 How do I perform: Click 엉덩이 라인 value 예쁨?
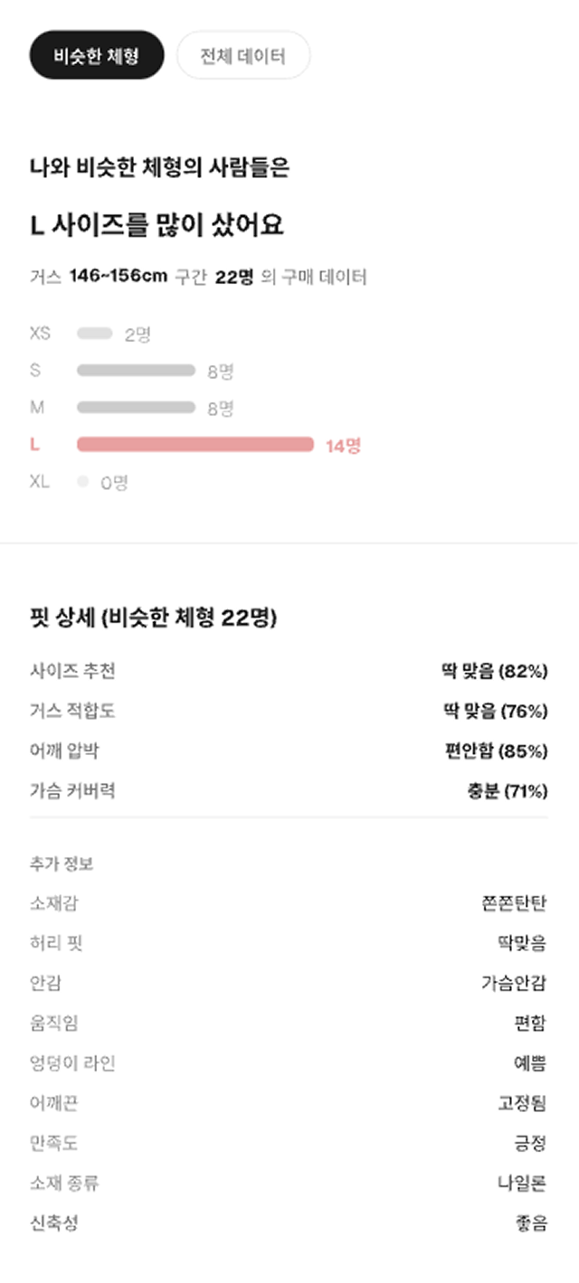pos(533,1063)
